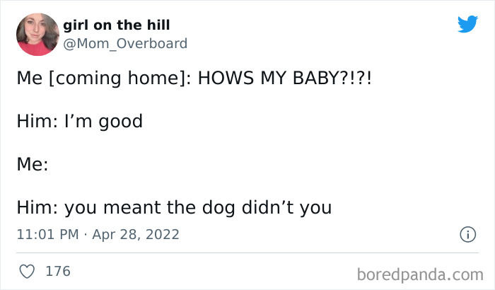Viewport: 495px width, 290px height.
Task: Click the word "BABY" in the tweet
Action: coord(324,79)
